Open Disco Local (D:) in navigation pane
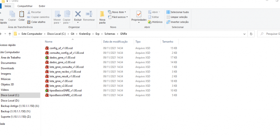Screen dimensions: 280x136 [10, 101]
